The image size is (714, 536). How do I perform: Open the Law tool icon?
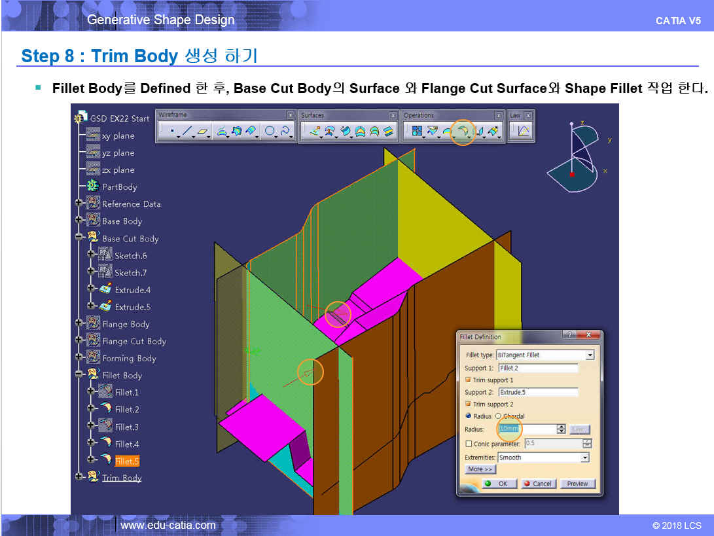(x=523, y=131)
